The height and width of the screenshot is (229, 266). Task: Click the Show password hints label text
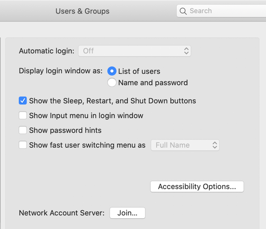click(65, 130)
